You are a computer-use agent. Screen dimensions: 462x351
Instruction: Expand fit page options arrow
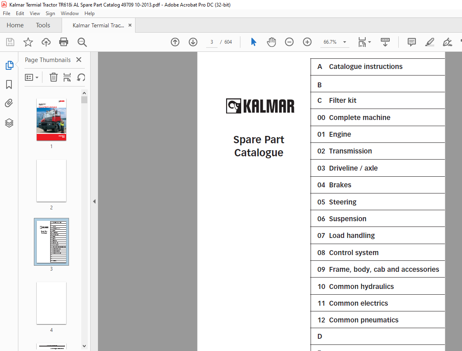click(369, 42)
